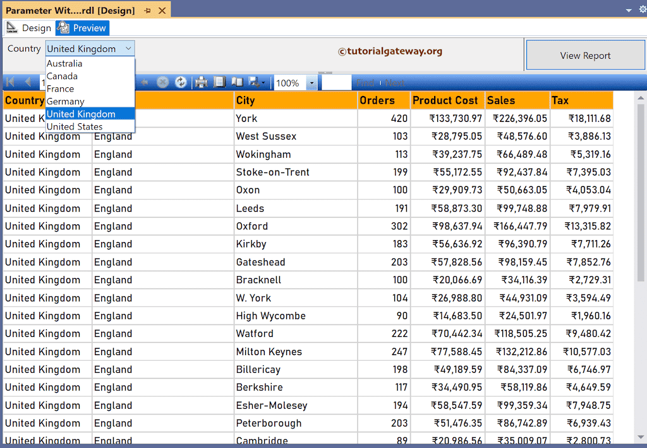647x448 pixels.
Task: Click sales value ₹226,396.05
Action: tap(520, 118)
